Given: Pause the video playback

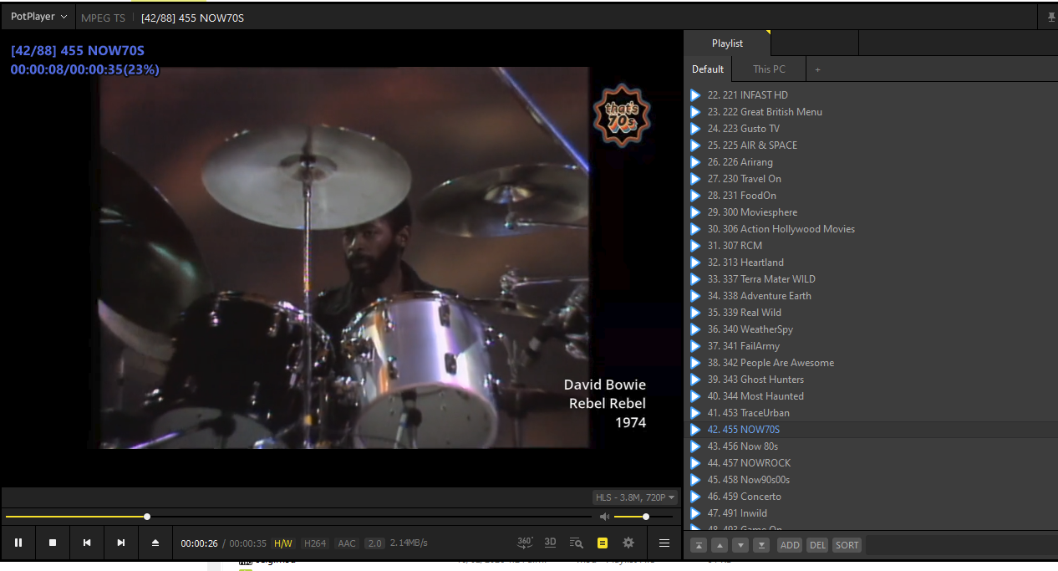Looking at the screenshot, I should point(18,543).
